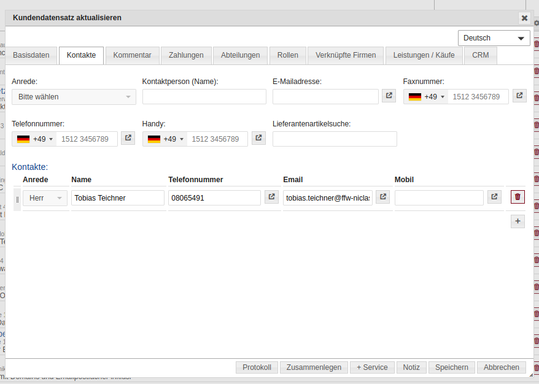539x384 pixels.
Task: Click link icon next to the Mobil field
Action: tap(494, 197)
